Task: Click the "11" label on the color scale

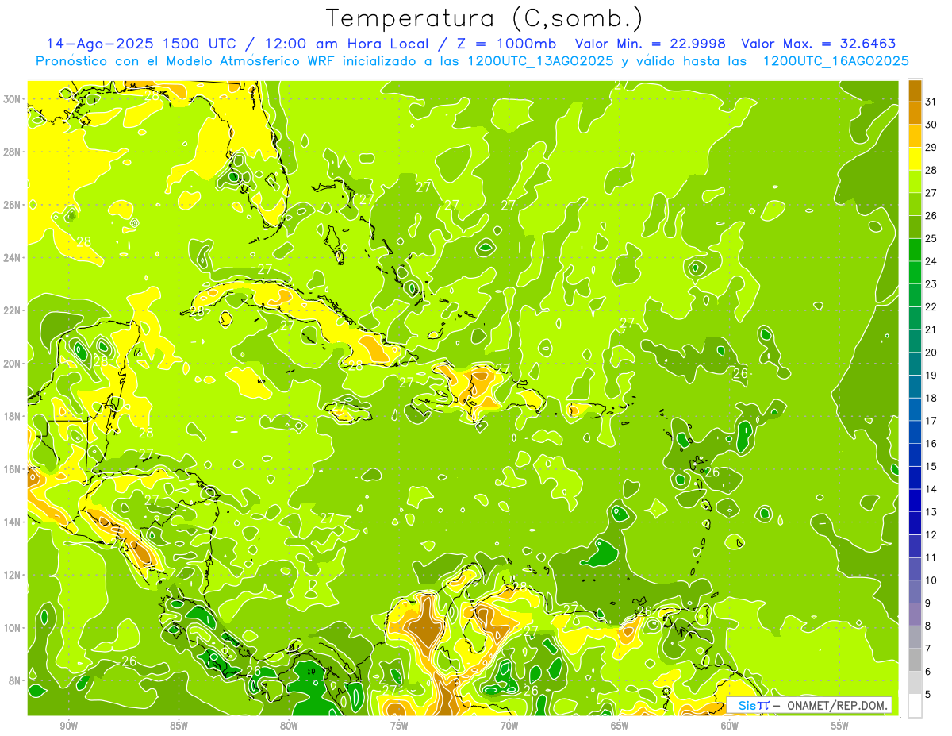Action: (x=931, y=557)
